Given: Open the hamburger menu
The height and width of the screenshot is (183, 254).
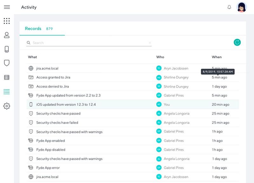Looking at the screenshot, I should (x=7, y=7).
